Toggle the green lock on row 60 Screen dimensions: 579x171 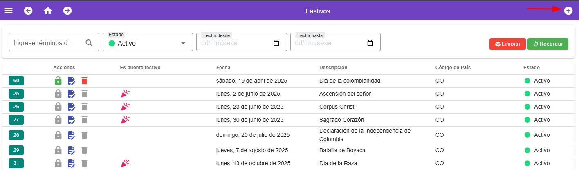58,81
